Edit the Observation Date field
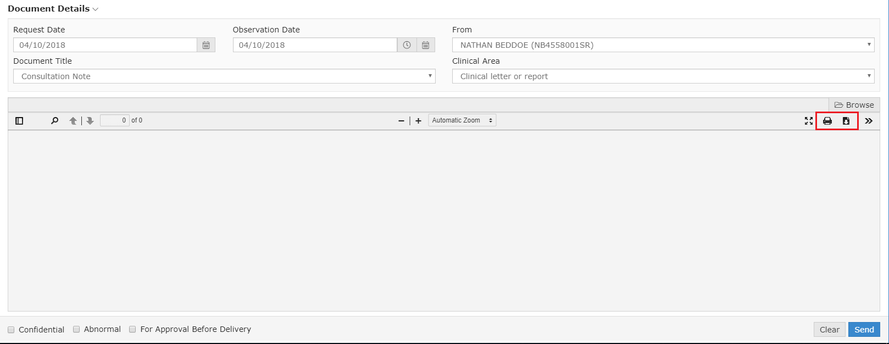Screen dimensions: 889x344 pyautogui.click(x=315, y=45)
